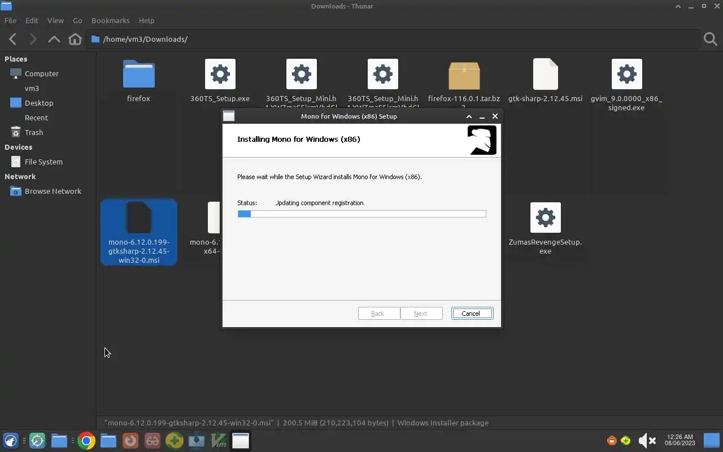Screen dimensions: 723x452
Task: Cancel the Mono installation
Action: tap(472, 314)
